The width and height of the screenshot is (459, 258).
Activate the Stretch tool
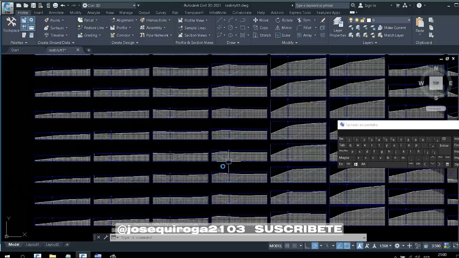262,35
